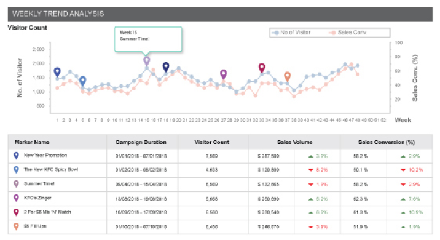This screenshot has height=240, width=440.
Task: Select the lavender Summer Time pin at week 15
Action: point(146,61)
